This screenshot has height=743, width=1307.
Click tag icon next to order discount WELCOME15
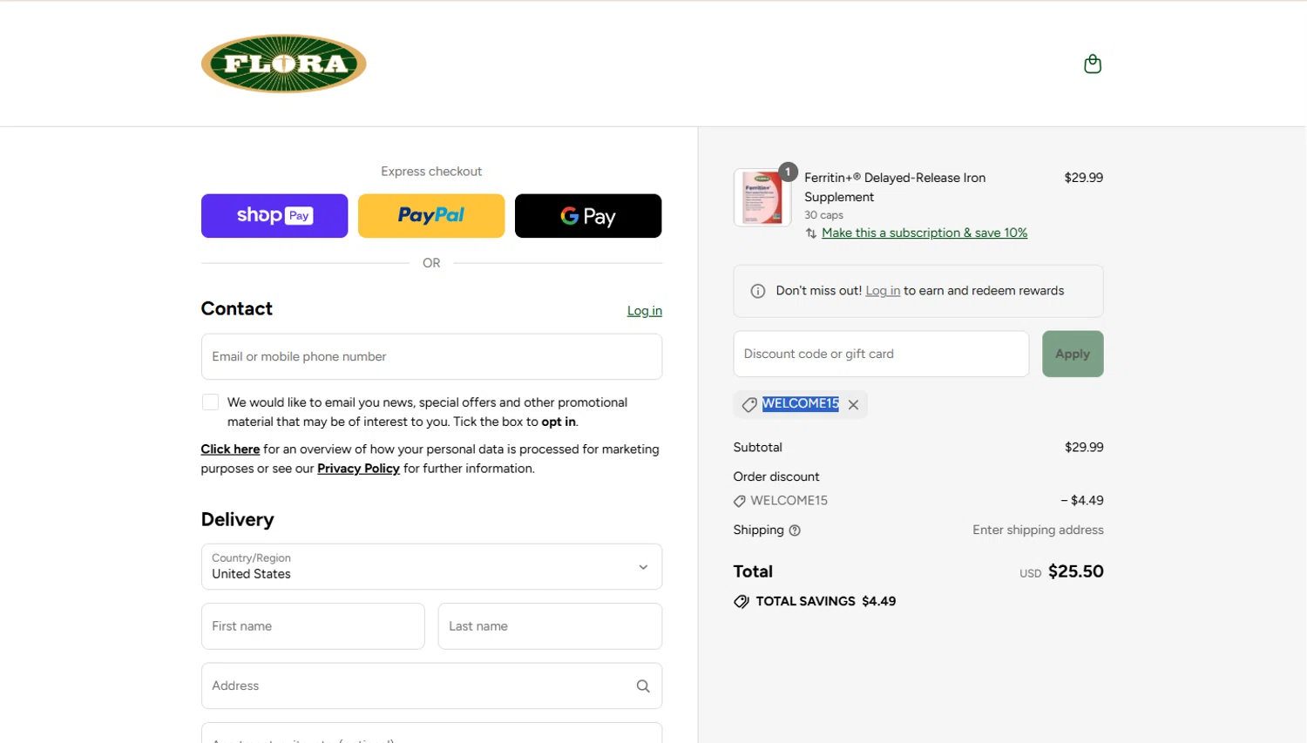point(740,501)
